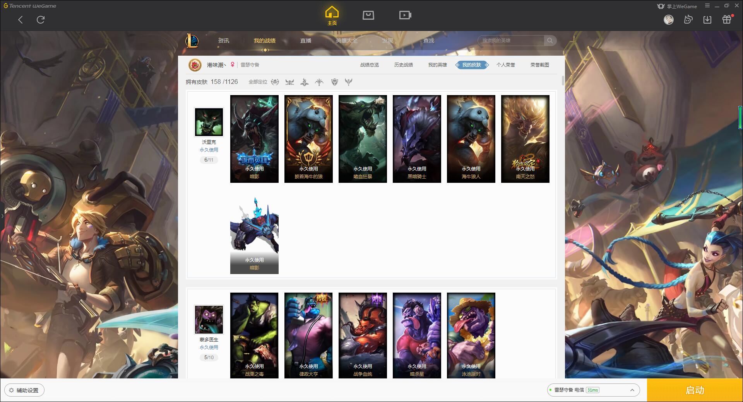The width and height of the screenshot is (743, 402).
Task: Open 个人荣誉 sub-tab
Action: [x=506, y=65]
